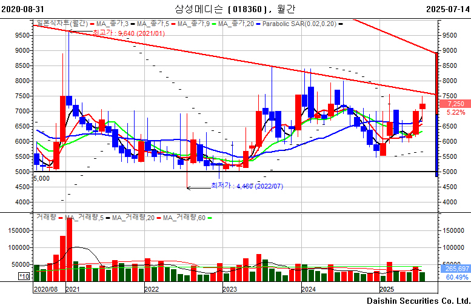Select the end date 2025-07-14
This screenshot has height=308, width=471.
tap(448, 9)
